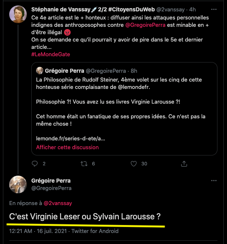Click the #LeMondeGate hashtag

50,54
